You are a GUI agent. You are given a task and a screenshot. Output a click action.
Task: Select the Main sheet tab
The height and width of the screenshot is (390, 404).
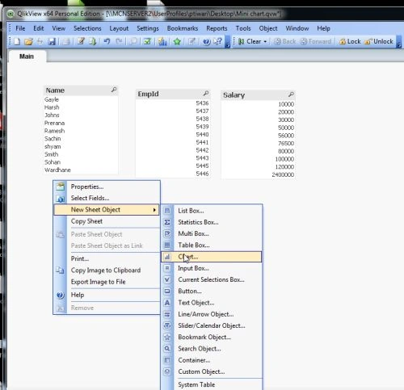(x=27, y=57)
